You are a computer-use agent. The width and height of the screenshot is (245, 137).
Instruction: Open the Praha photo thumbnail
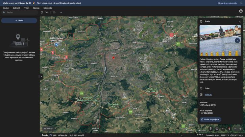pos(220,40)
